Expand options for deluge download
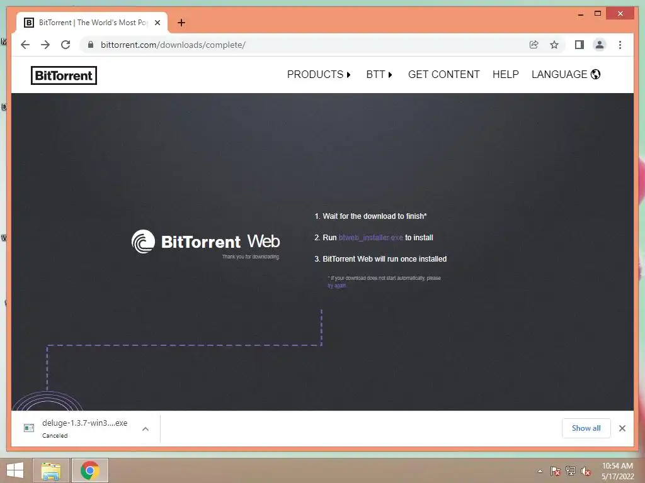The width and height of the screenshot is (645, 483). 146,429
